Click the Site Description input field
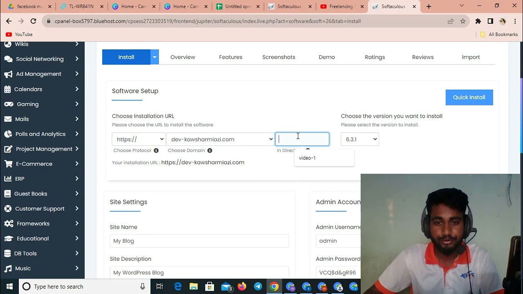The width and height of the screenshot is (523, 294). point(199,272)
